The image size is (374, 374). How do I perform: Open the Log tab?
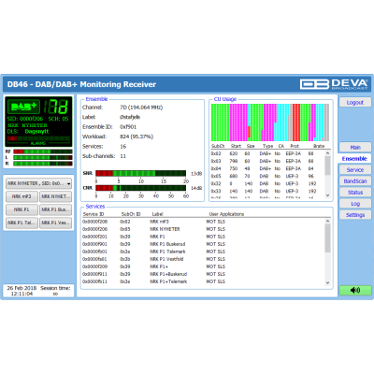coord(355,204)
